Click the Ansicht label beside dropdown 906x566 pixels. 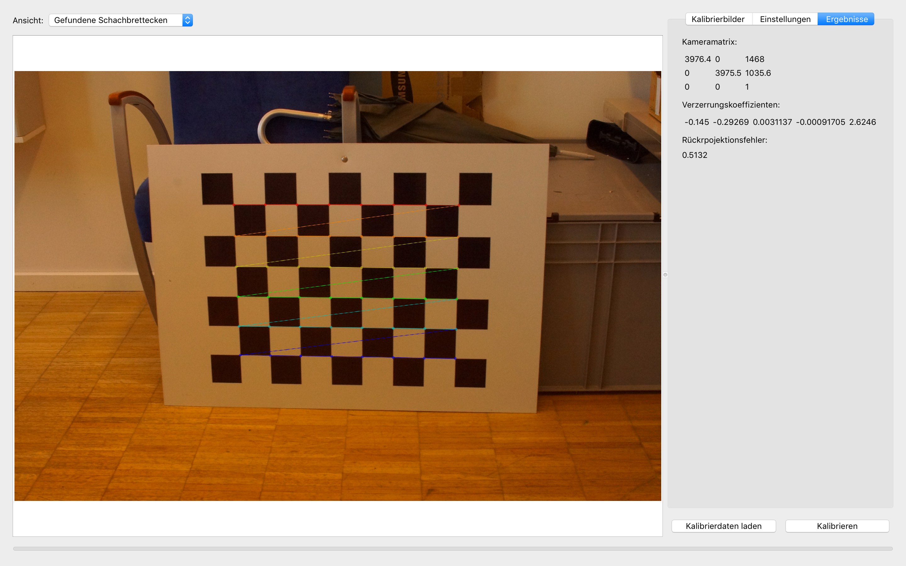[x=28, y=20]
